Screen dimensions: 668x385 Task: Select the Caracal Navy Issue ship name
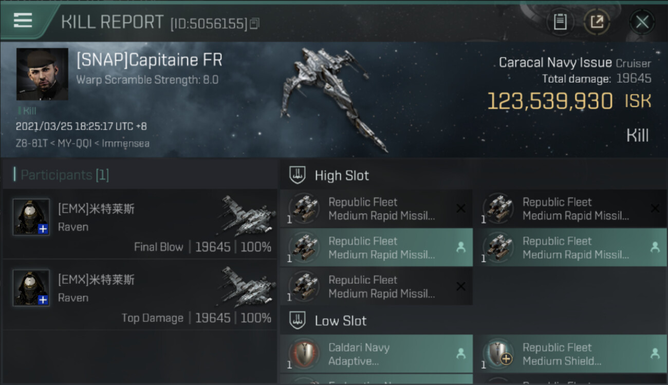click(x=555, y=63)
